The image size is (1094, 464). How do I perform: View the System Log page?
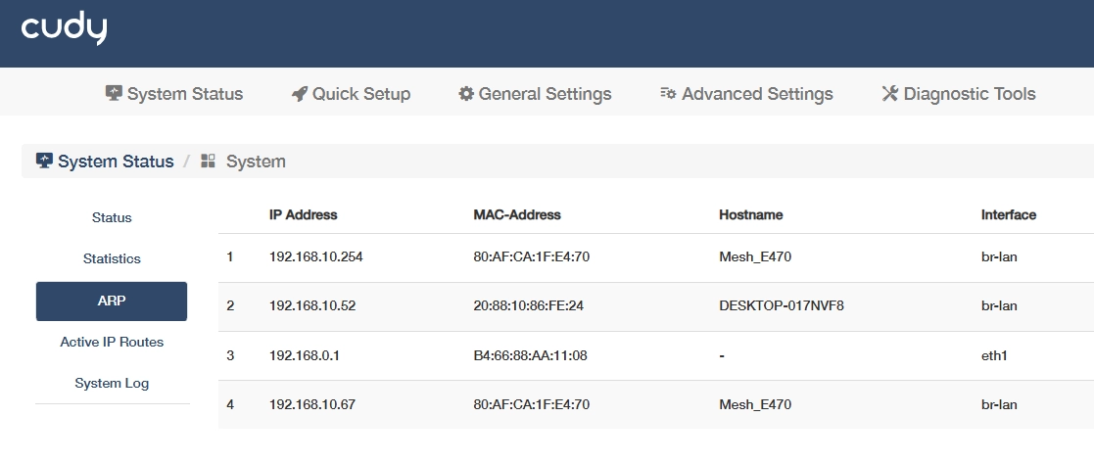pyautogui.click(x=112, y=384)
